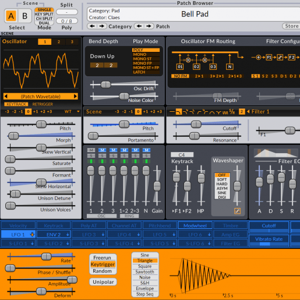300x300 pixels.
Task: Solo the 1x2 ring mixer channel
Action: tap(124, 156)
